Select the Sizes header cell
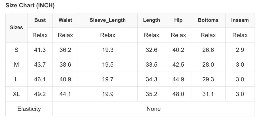Screen dimensions: 261x123 pyautogui.click(x=16, y=27)
